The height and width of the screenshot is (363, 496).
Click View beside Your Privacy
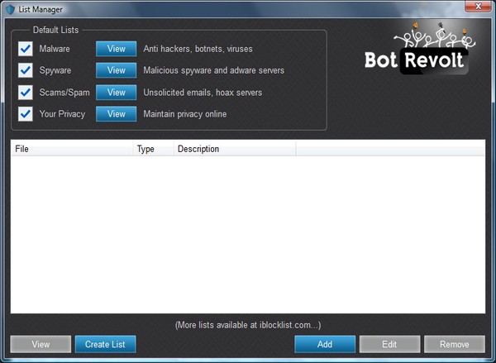coord(116,113)
